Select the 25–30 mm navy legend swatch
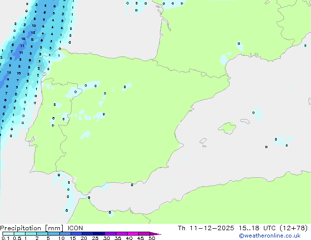Viewport: 311px width, 240px height. pyautogui.click(x=99, y=234)
